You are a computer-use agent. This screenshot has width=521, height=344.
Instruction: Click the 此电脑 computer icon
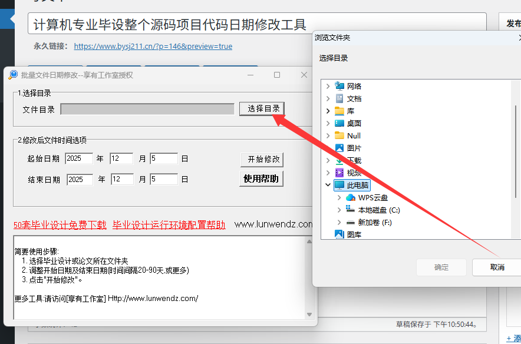coord(339,185)
